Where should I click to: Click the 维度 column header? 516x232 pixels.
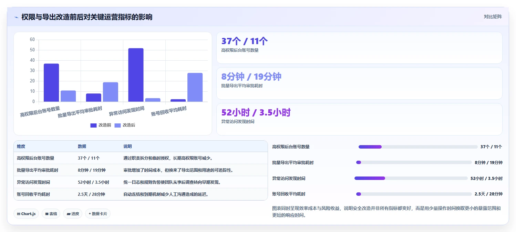pyautogui.click(x=21, y=147)
